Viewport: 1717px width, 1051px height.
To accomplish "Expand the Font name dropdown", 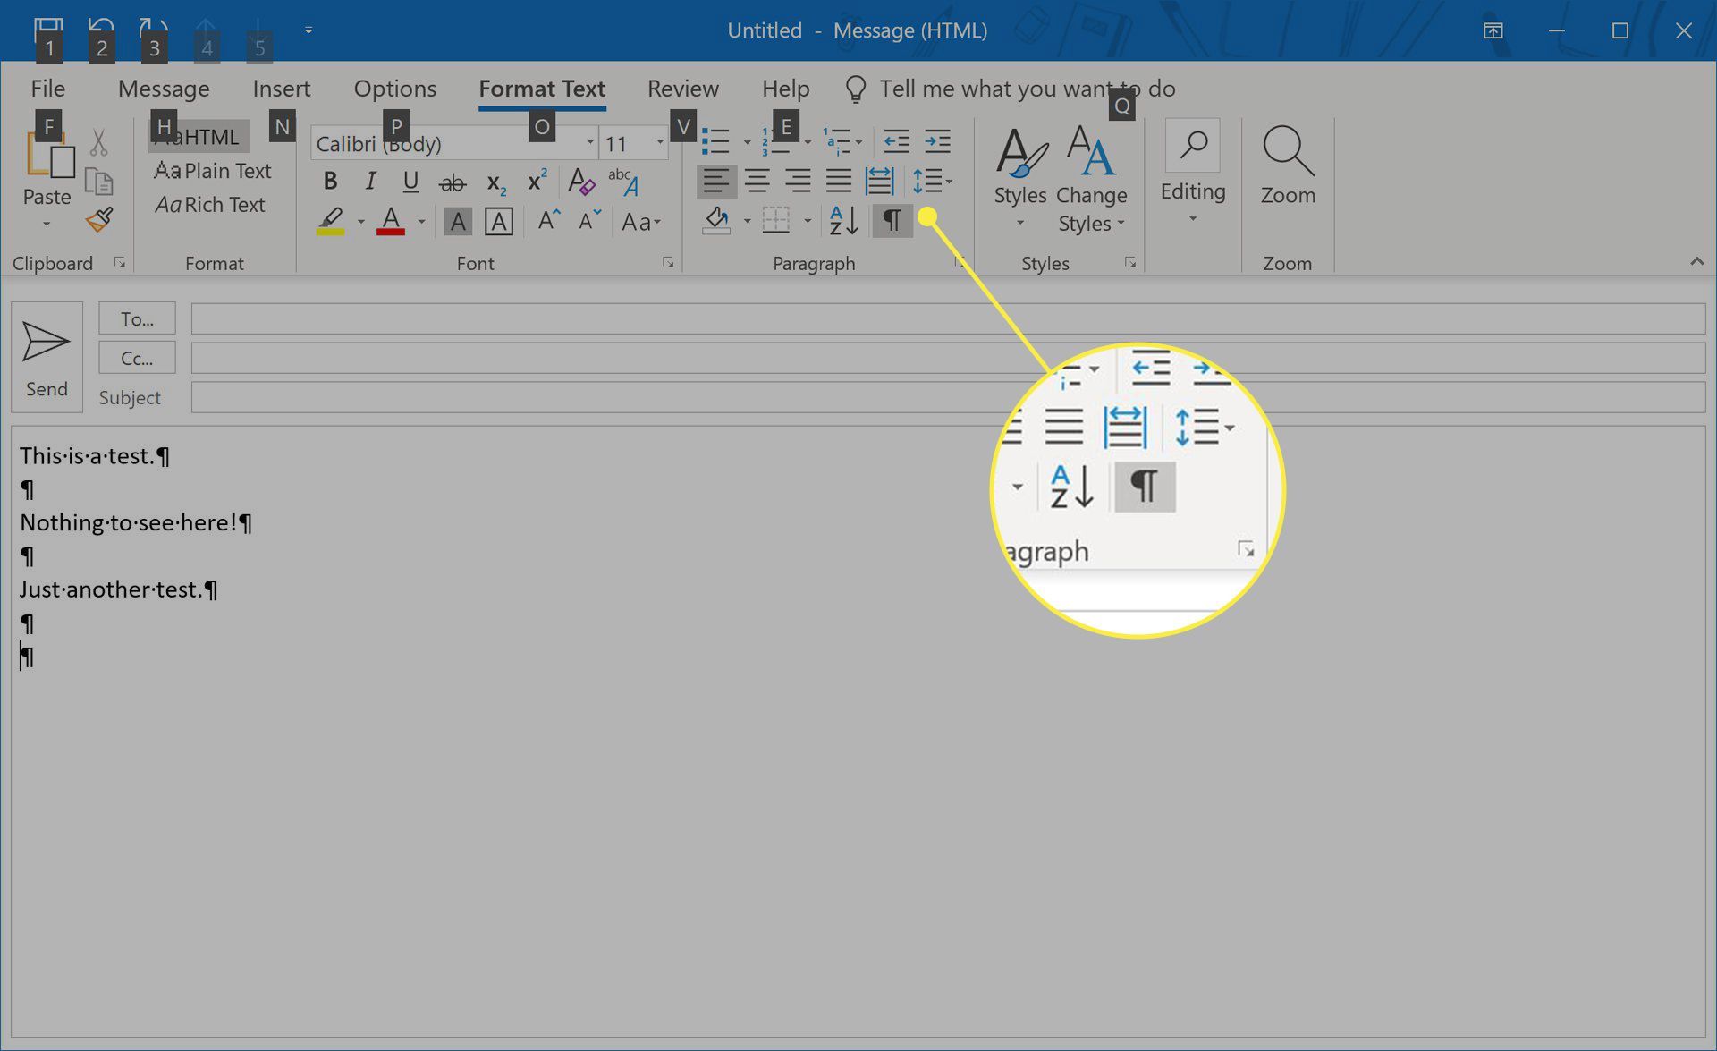I will (x=587, y=143).
